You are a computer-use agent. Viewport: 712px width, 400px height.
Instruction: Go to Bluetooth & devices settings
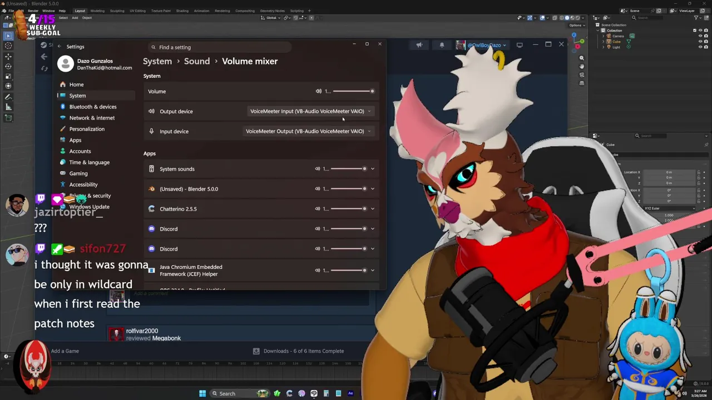(96, 107)
